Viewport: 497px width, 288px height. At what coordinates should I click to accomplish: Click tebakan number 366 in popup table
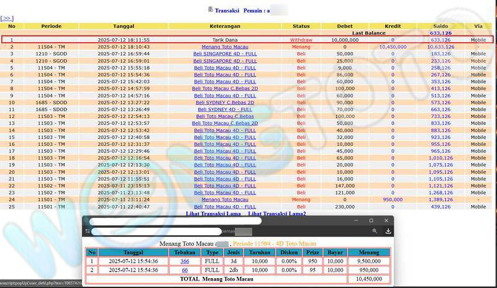pos(185,261)
